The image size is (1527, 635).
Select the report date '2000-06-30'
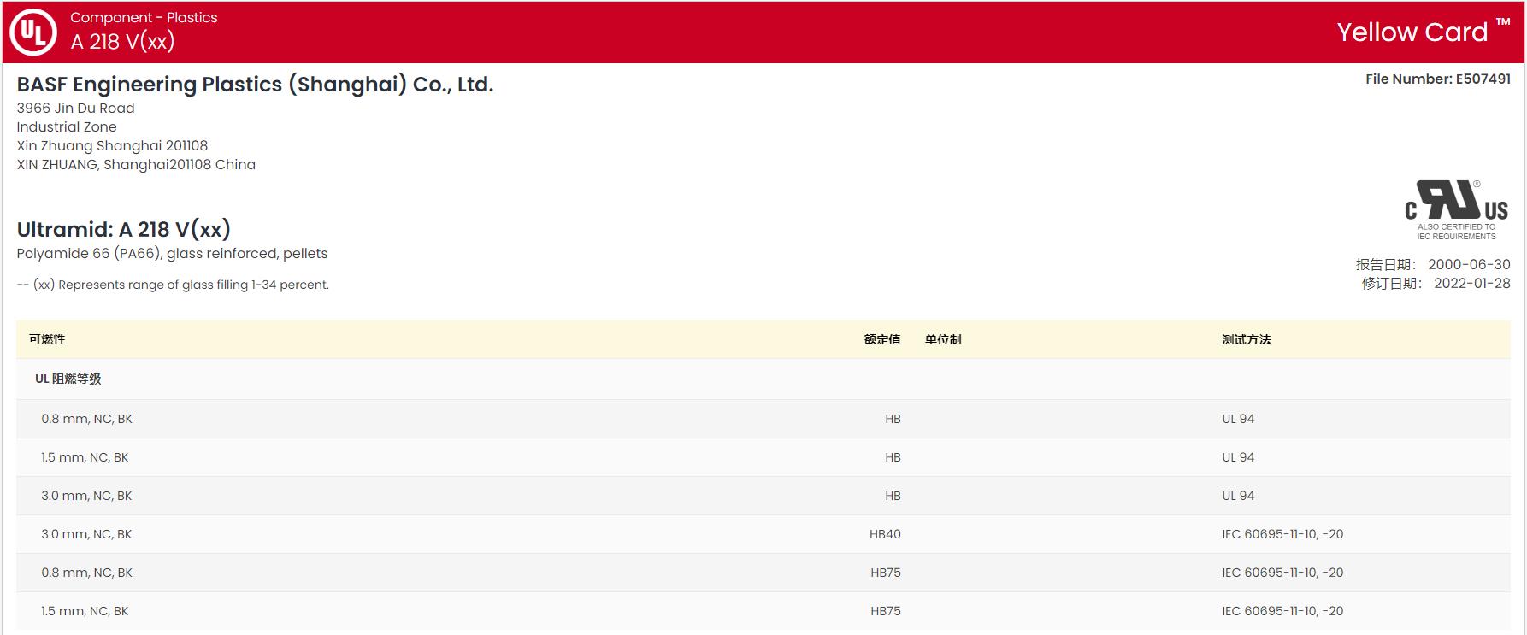pyautogui.click(x=1469, y=265)
